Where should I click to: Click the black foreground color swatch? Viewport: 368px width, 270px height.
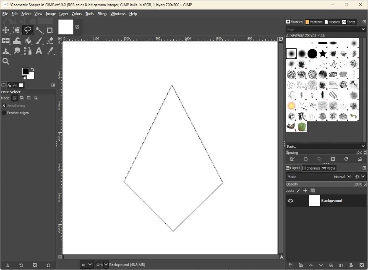pyautogui.click(x=26, y=71)
